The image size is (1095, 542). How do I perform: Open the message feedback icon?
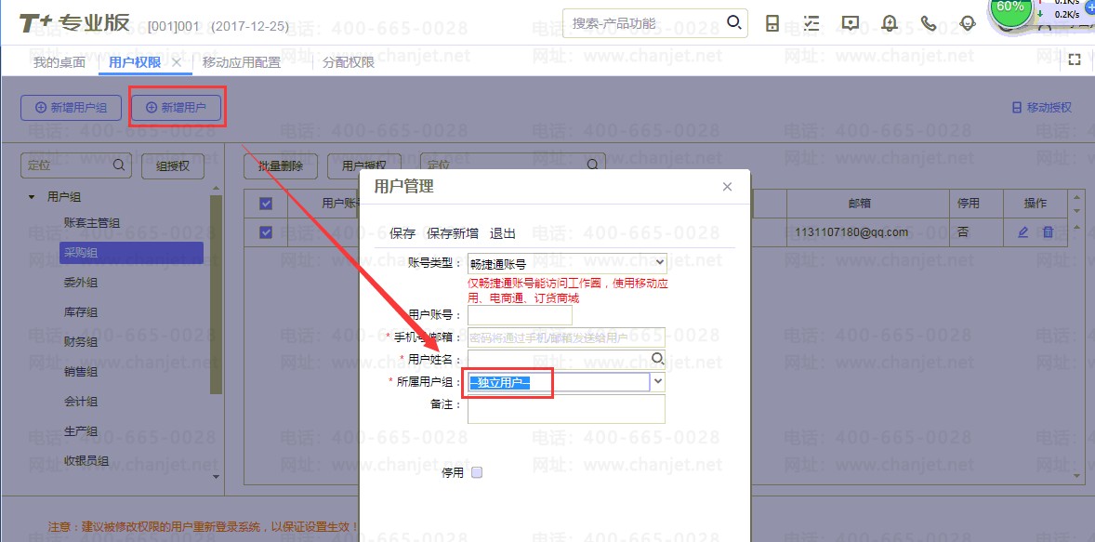[850, 23]
